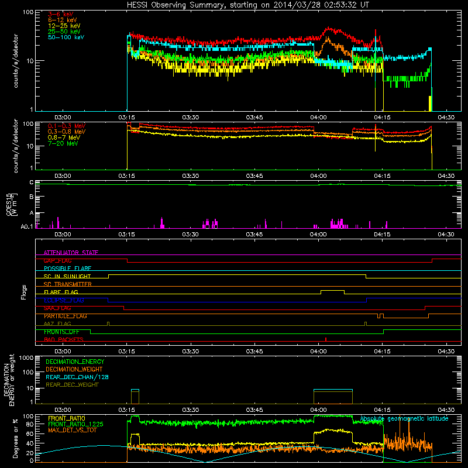Click the FRONTS_OFF flag label
The image size is (468, 468).
[x=61, y=332]
